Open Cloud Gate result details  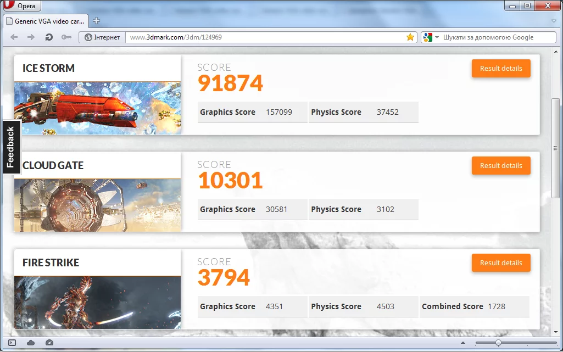501,166
